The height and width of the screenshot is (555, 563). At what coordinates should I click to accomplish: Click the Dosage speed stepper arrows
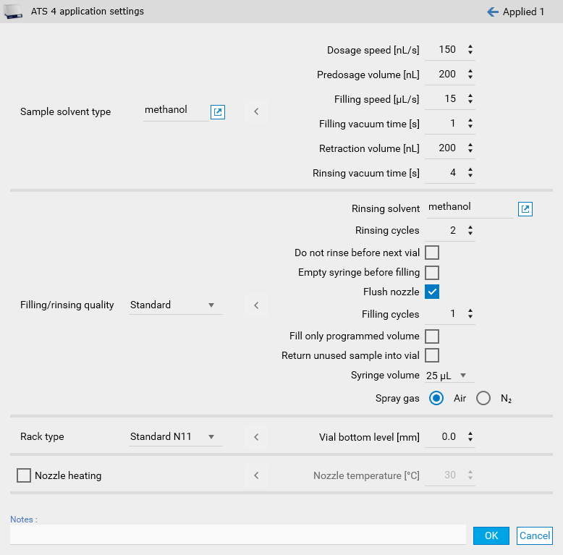pyautogui.click(x=470, y=50)
